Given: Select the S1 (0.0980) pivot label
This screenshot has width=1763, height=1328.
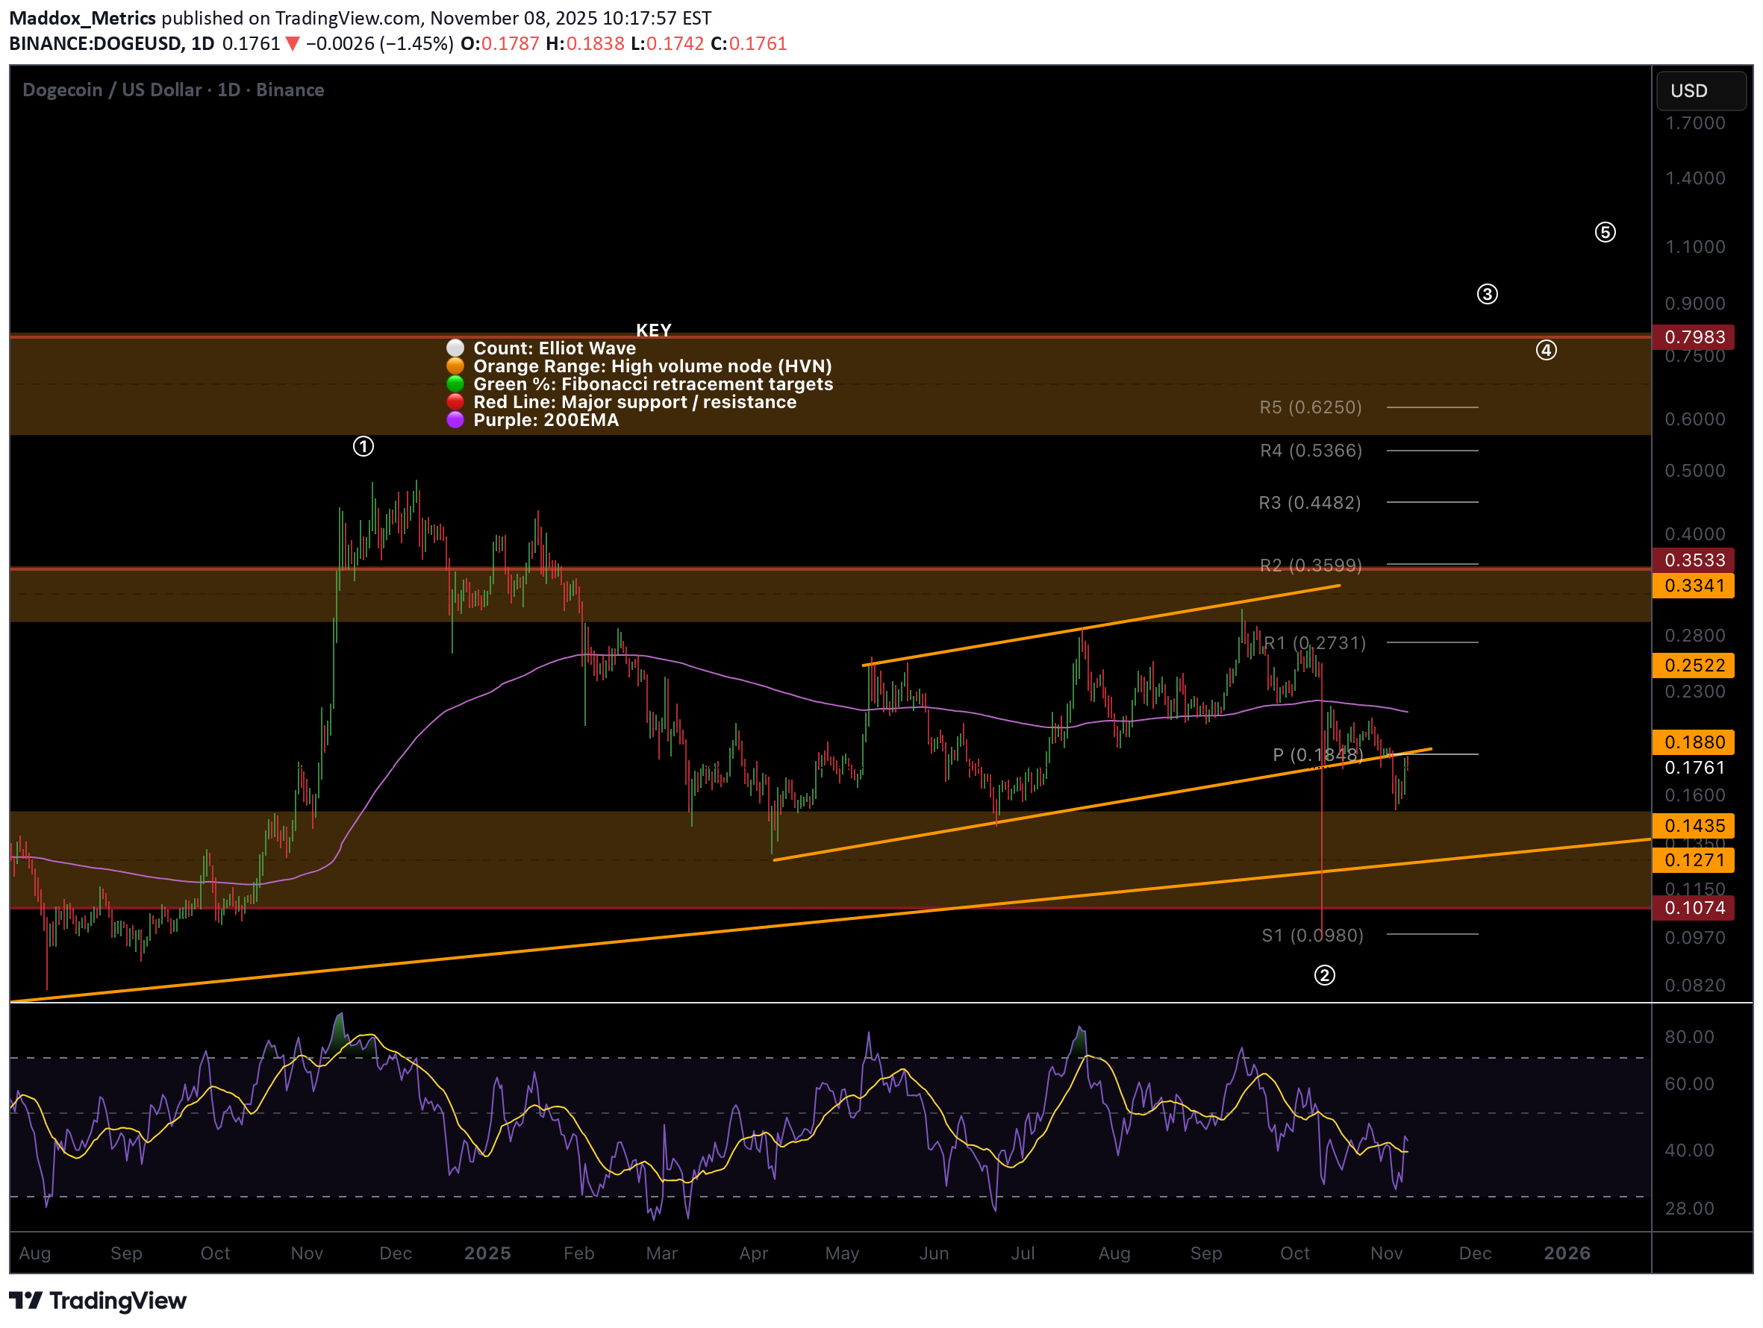Looking at the screenshot, I should coord(1313,936).
